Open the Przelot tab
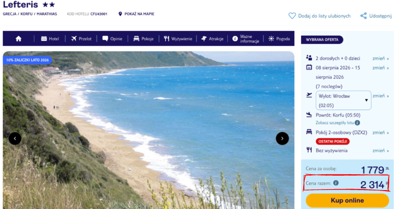The image size is (397, 209). (x=81, y=39)
